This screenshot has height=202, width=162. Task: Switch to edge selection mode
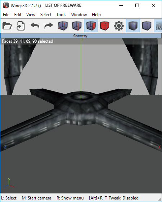(77, 26)
